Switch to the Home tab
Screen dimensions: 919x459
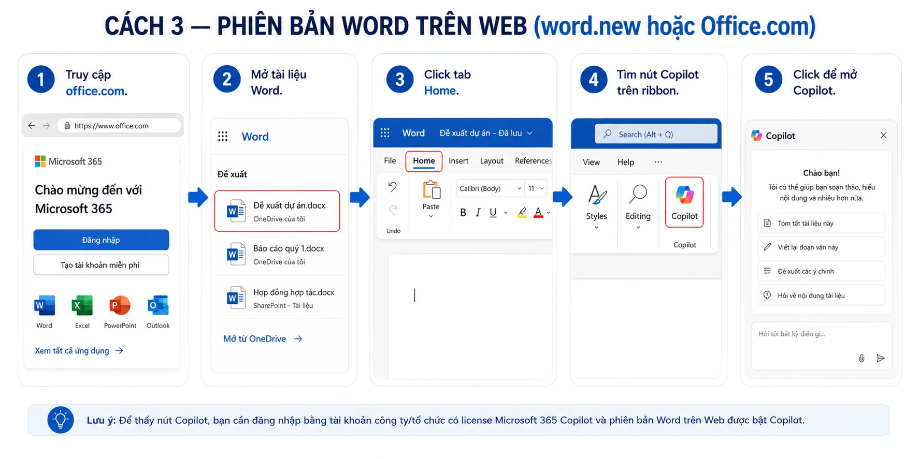(424, 161)
